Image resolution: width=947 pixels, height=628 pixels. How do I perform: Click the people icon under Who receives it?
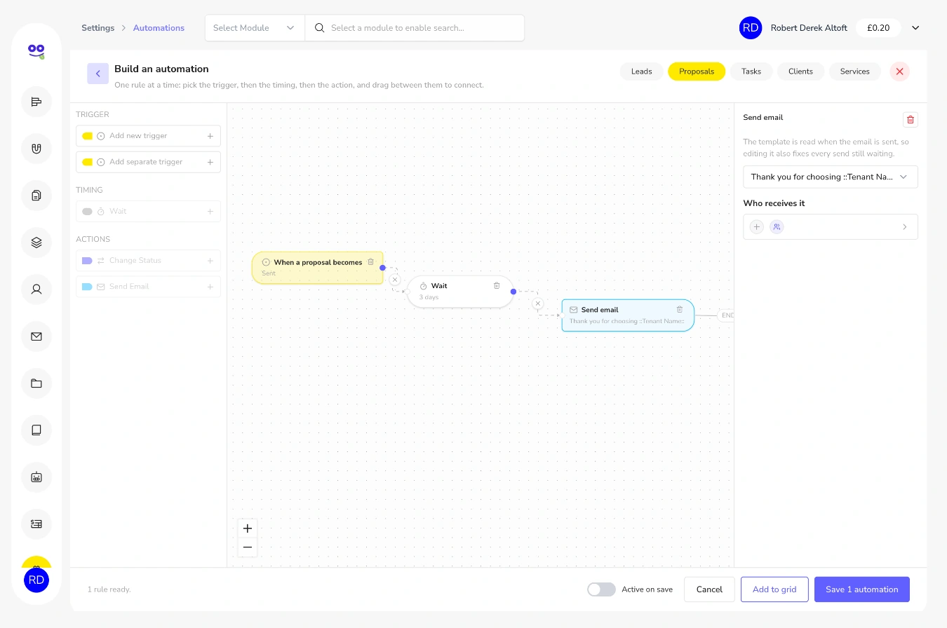777,227
